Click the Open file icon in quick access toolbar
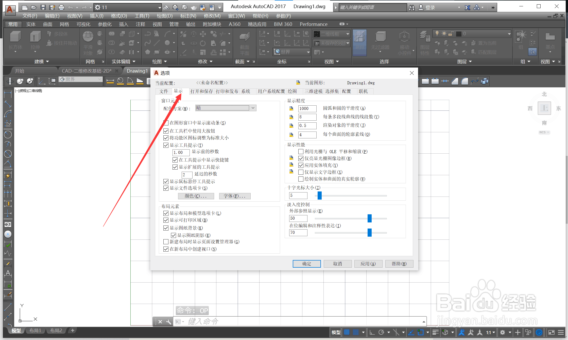 [x=34, y=7]
